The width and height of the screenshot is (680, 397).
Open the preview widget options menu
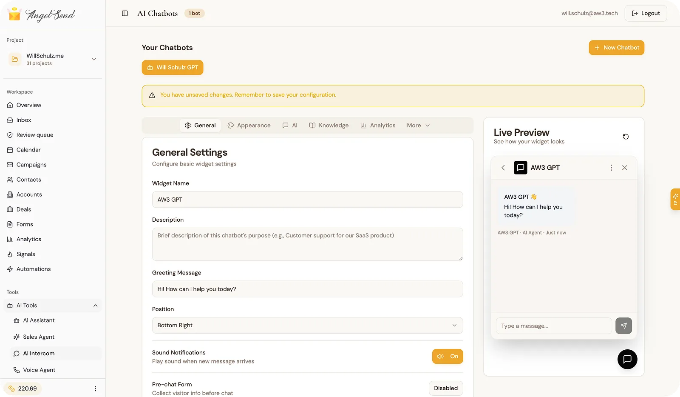[611, 168]
